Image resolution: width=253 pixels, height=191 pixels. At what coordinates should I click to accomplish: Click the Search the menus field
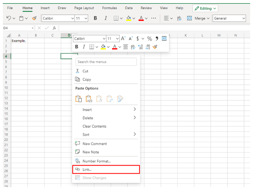106,62
